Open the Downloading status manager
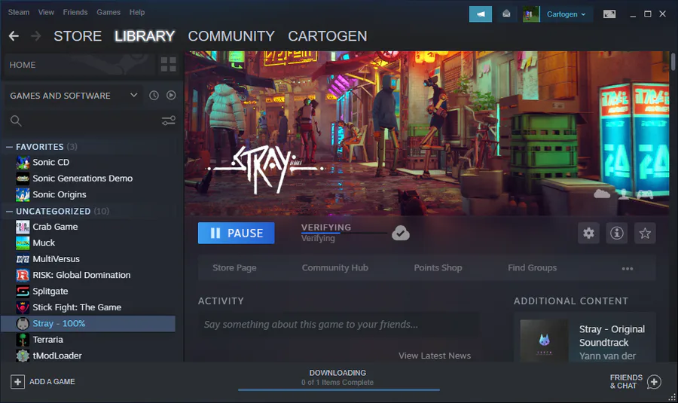 coord(337,377)
